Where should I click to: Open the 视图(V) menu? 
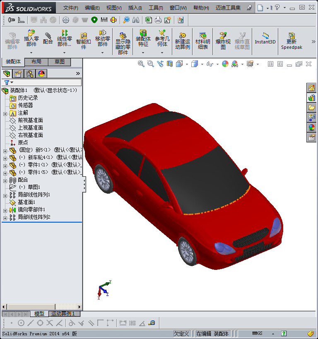pyautogui.click(x=114, y=8)
